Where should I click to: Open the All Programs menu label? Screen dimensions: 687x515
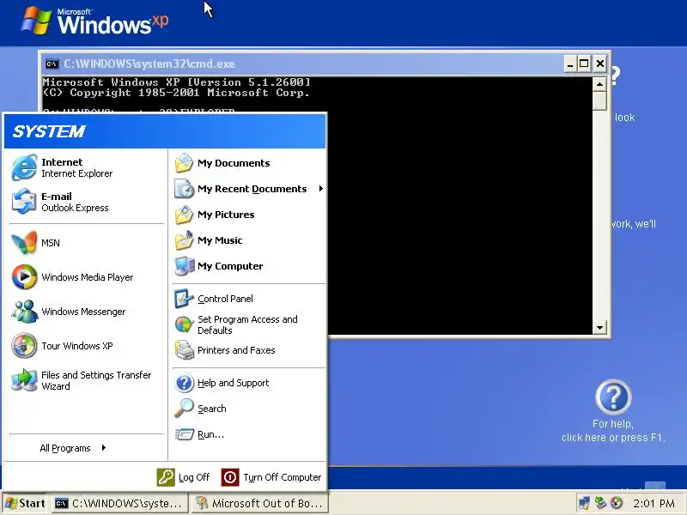[65, 448]
